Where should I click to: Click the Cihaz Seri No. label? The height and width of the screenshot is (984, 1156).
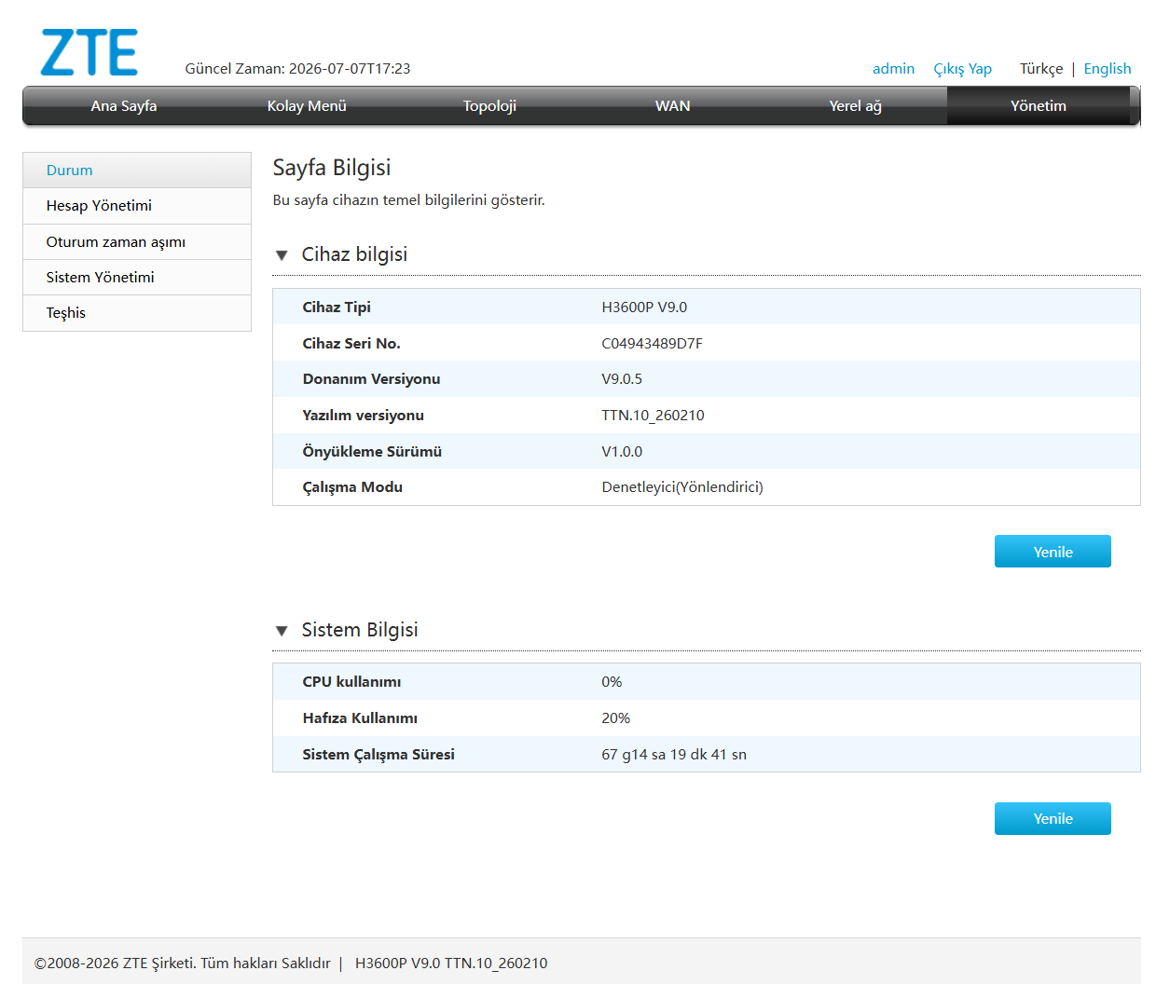[x=351, y=344]
